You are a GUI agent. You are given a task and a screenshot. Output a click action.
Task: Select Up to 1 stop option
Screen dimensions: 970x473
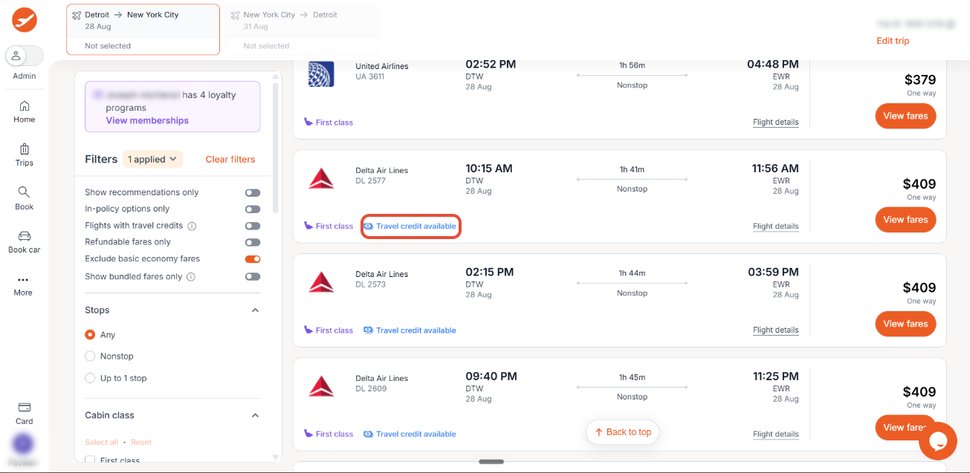90,378
